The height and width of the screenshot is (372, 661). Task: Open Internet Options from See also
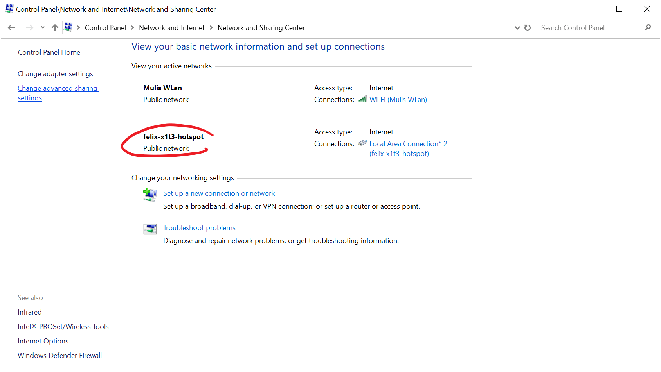click(x=43, y=341)
